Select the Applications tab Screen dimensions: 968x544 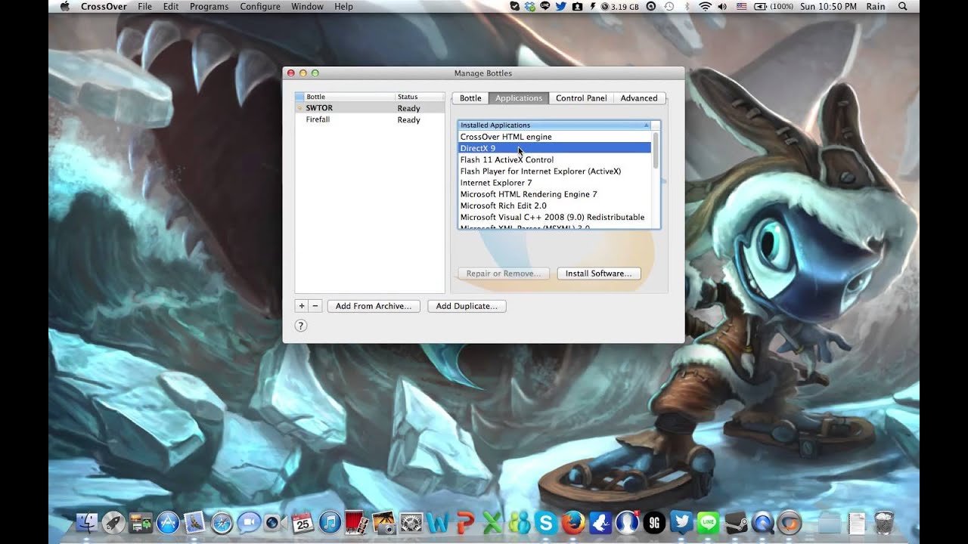point(519,98)
